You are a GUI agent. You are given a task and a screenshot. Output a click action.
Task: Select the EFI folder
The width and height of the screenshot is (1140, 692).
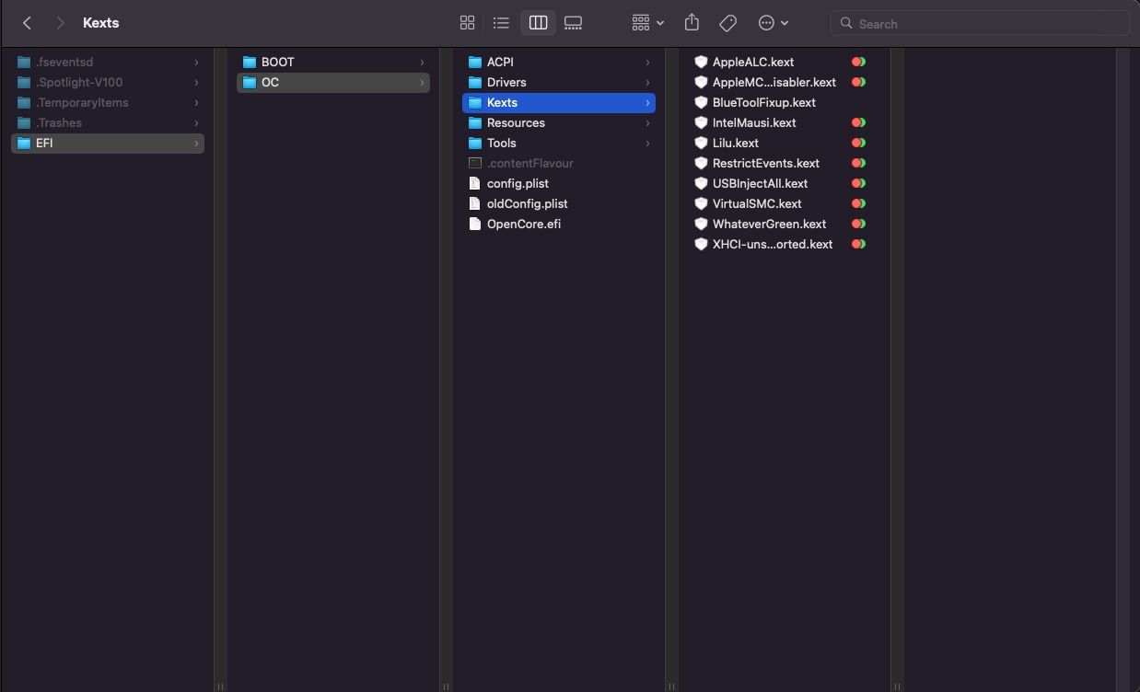click(108, 143)
